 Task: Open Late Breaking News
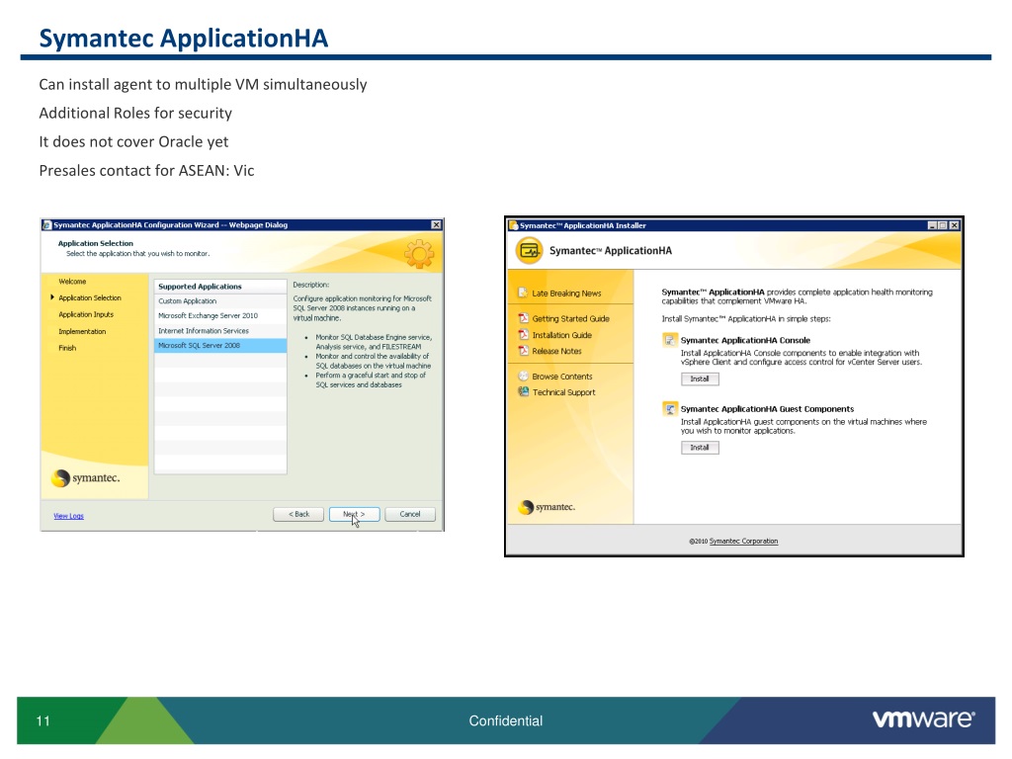click(566, 293)
